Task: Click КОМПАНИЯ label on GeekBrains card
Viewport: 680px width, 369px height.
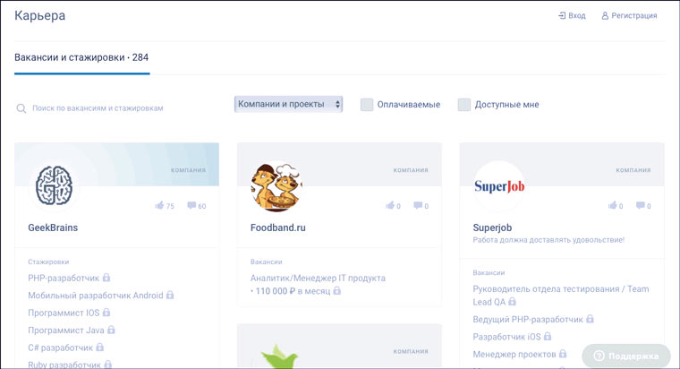Action: click(188, 170)
